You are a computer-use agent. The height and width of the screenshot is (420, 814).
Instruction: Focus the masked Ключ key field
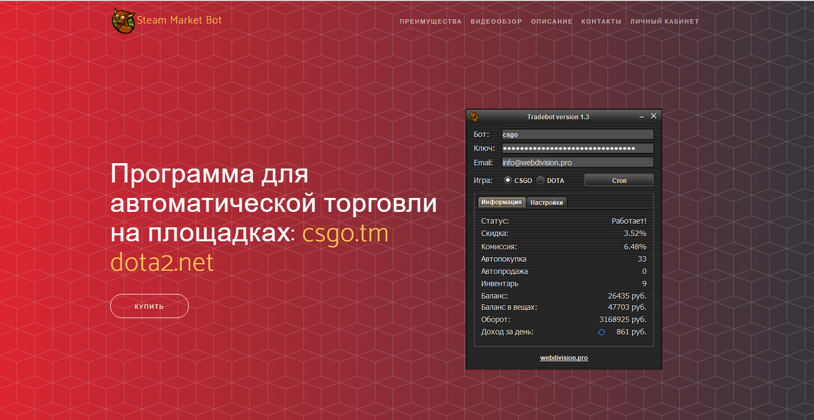[577, 148]
